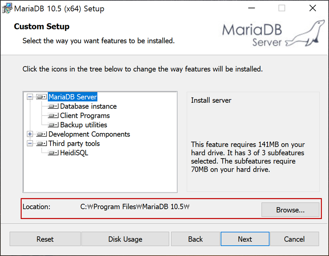Click the install path C:\Program Files\MariaDB 10.5\

pos(135,207)
